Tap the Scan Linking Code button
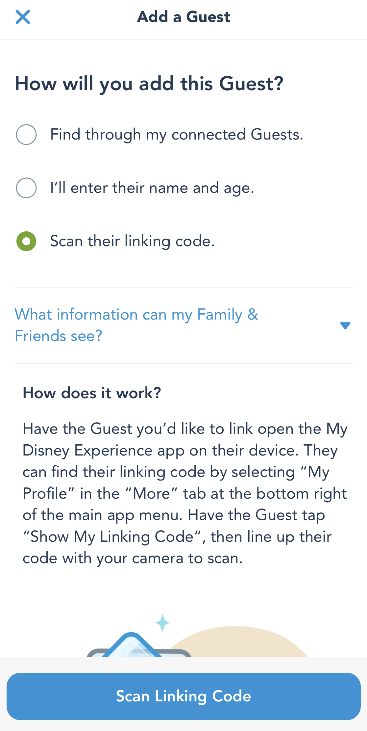367x731 pixels. (x=183, y=696)
